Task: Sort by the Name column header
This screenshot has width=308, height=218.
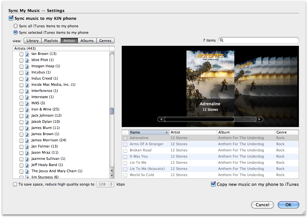Action: [x=149, y=132]
